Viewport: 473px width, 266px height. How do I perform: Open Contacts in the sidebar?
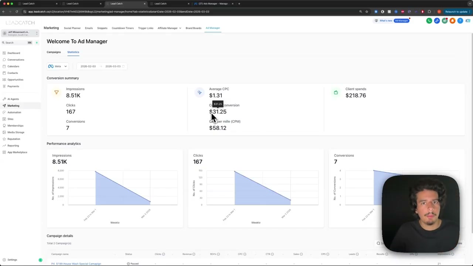point(13,73)
